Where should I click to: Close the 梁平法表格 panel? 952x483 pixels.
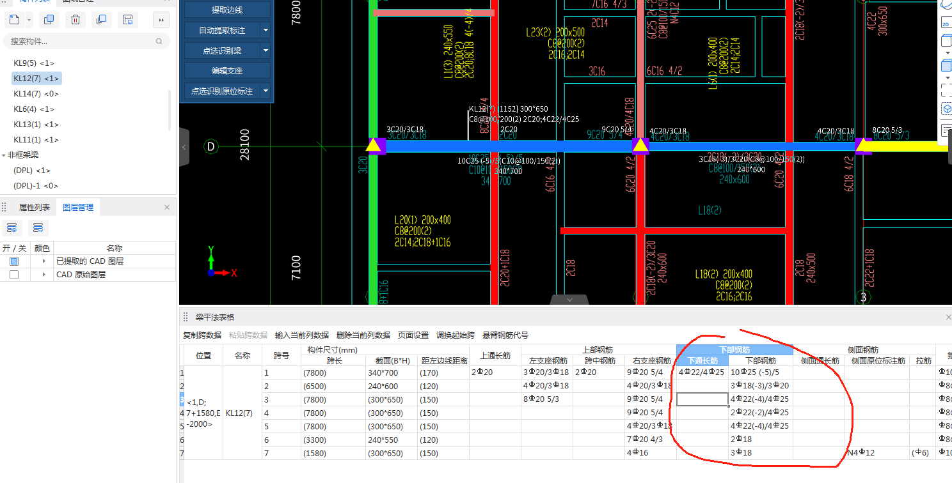[x=948, y=317]
